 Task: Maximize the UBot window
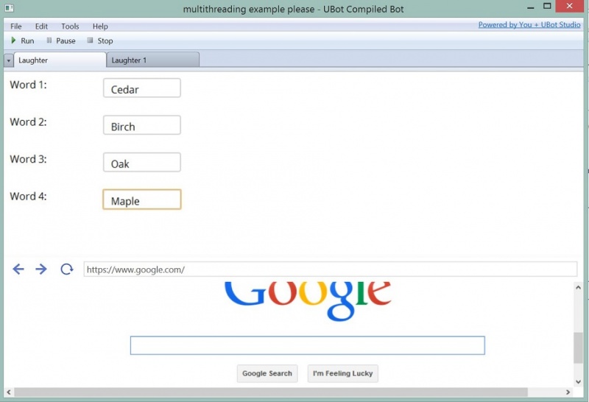pos(547,7)
